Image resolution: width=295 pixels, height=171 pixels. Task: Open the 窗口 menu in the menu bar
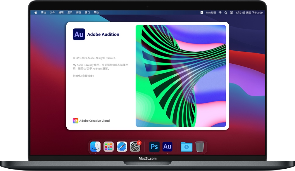click(x=87, y=13)
